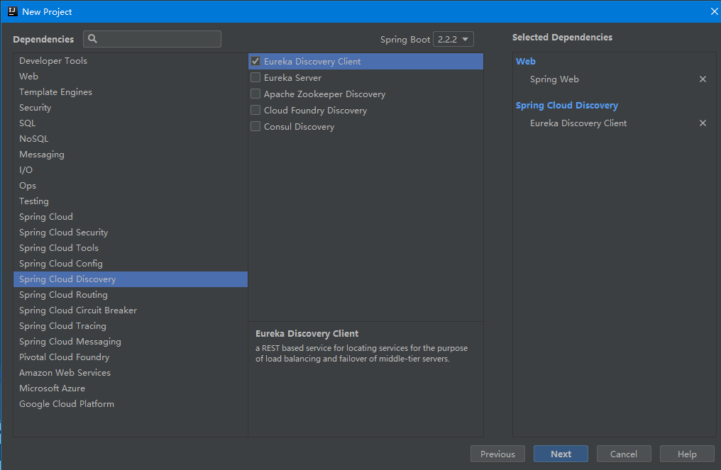Tick the Consul Discovery checkbox

click(x=255, y=127)
